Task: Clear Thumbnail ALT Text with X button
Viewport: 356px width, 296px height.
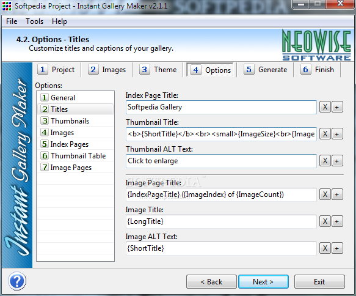Action: (325, 161)
